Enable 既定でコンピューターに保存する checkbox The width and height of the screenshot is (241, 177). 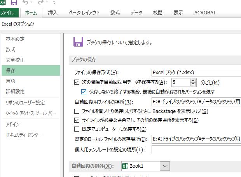click(x=77, y=129)
